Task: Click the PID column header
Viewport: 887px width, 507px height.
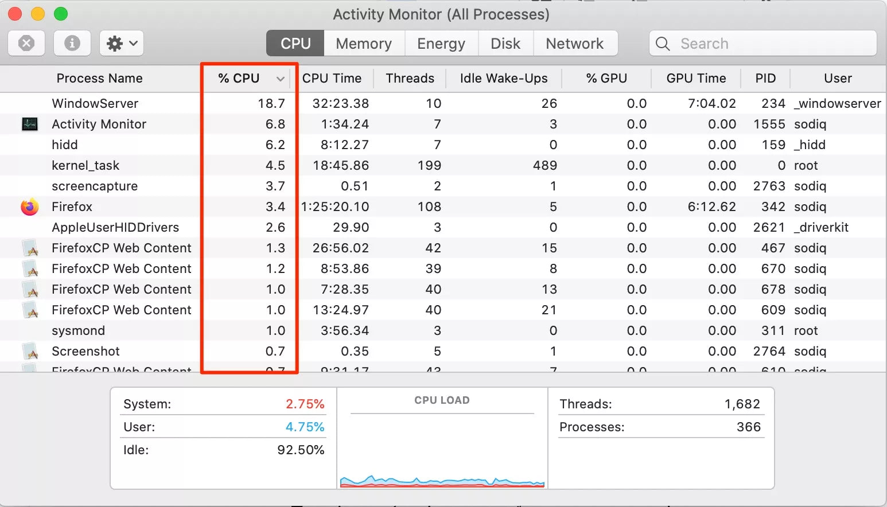Action: click(765, 79)
